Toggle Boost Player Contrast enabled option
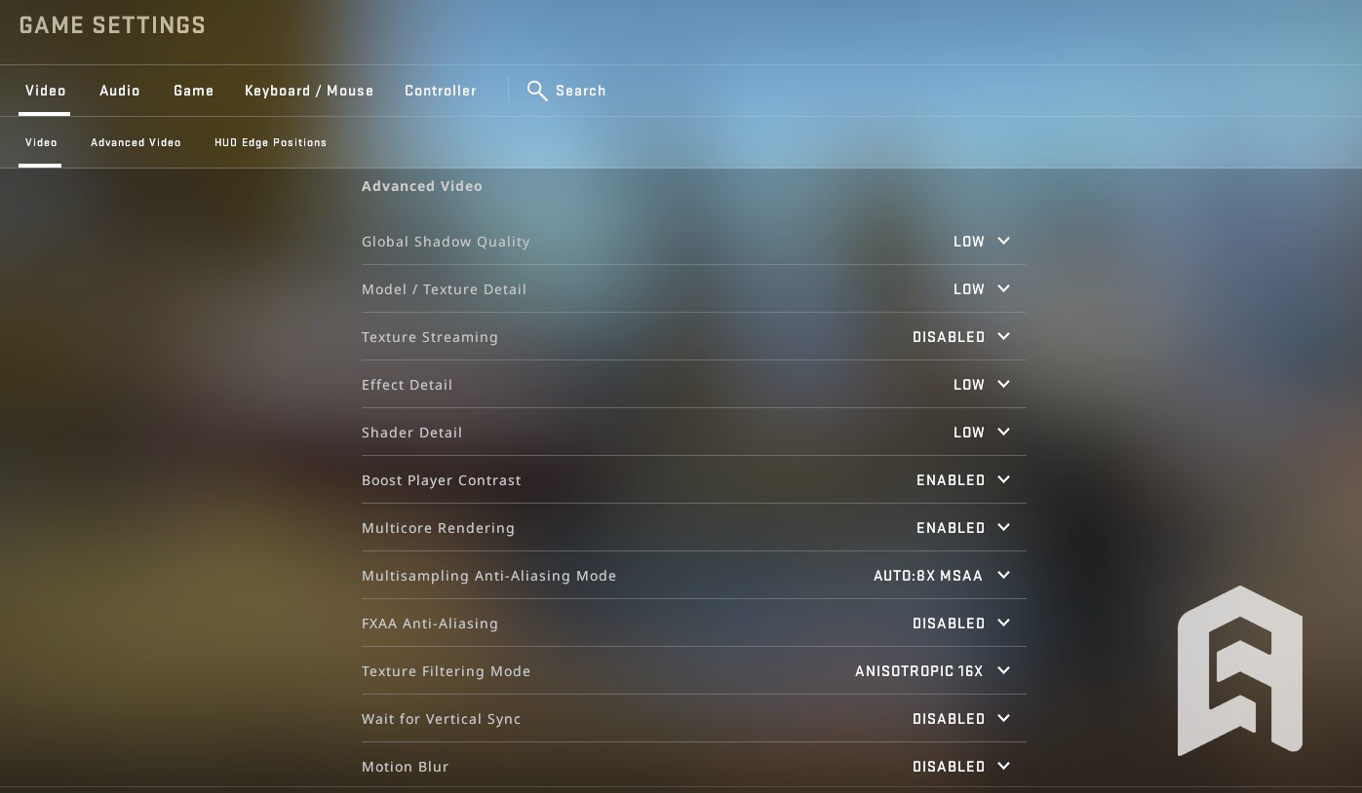 [951, 480]
